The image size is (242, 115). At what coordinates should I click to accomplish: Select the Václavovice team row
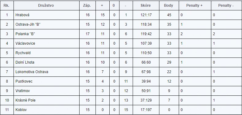121,43
